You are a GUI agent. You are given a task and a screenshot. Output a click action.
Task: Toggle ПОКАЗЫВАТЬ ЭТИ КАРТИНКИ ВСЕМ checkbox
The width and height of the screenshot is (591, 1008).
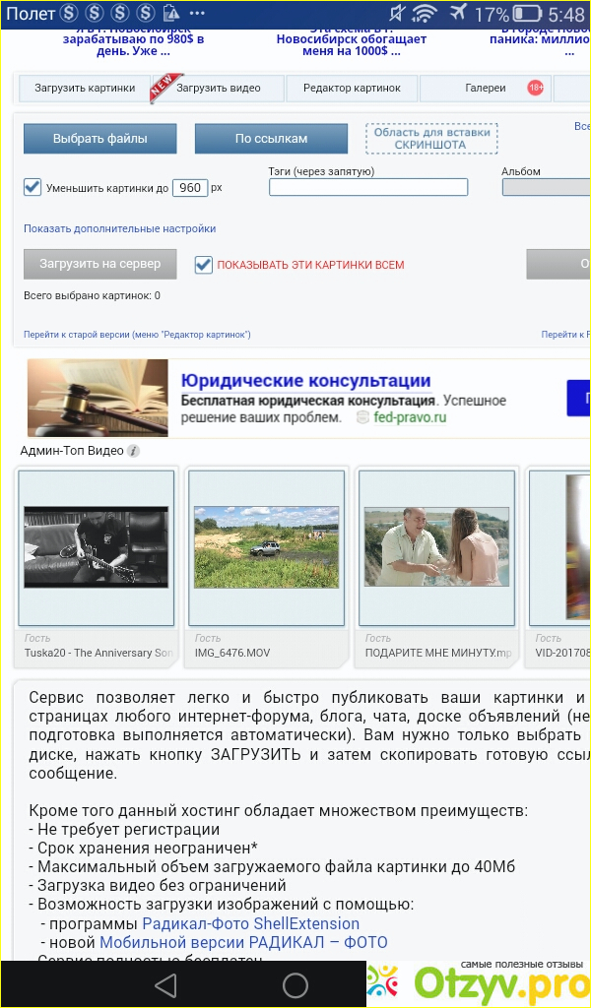pos(204,265)
